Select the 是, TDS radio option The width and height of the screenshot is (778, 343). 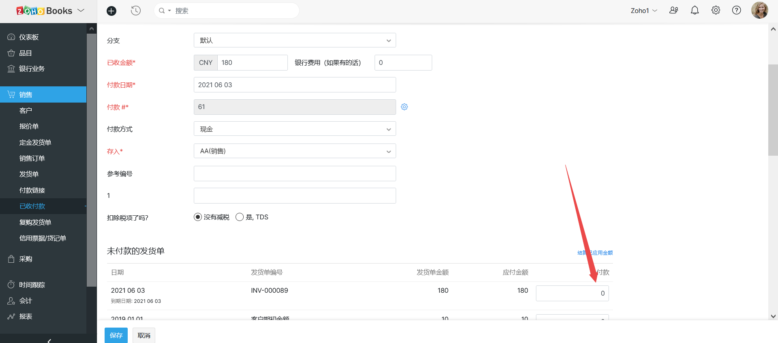(240, 217)
